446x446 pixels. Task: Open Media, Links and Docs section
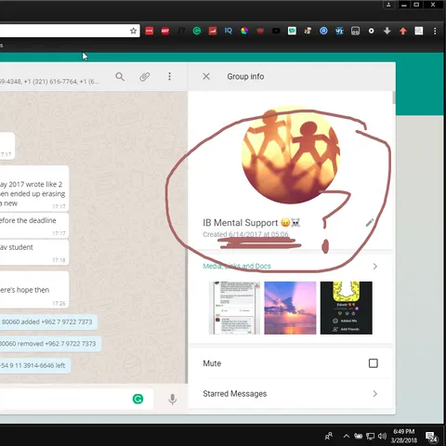coord(290,267)
